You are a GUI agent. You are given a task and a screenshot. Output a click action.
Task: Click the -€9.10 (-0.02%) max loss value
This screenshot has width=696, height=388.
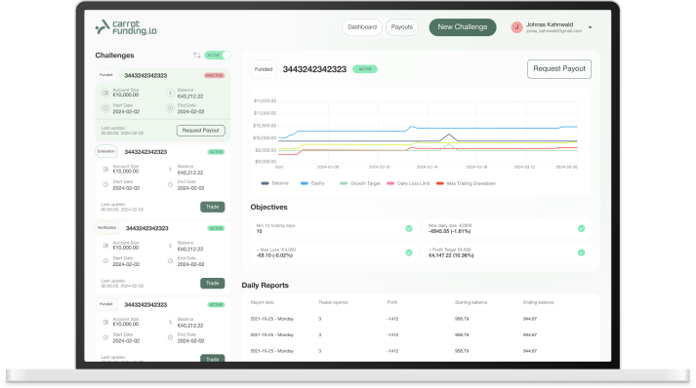pyautogui.click(x=274, y=255)
